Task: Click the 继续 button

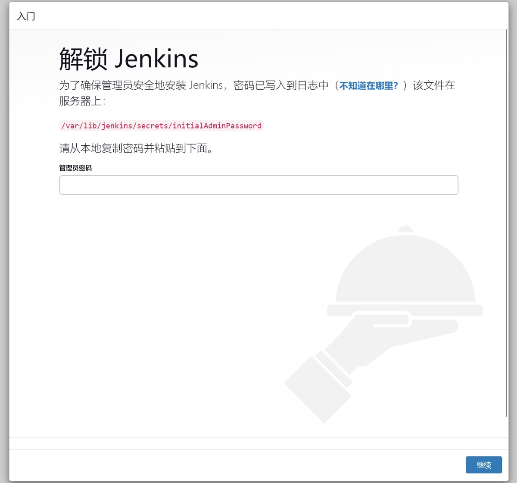Action: [x=483, y=465]
